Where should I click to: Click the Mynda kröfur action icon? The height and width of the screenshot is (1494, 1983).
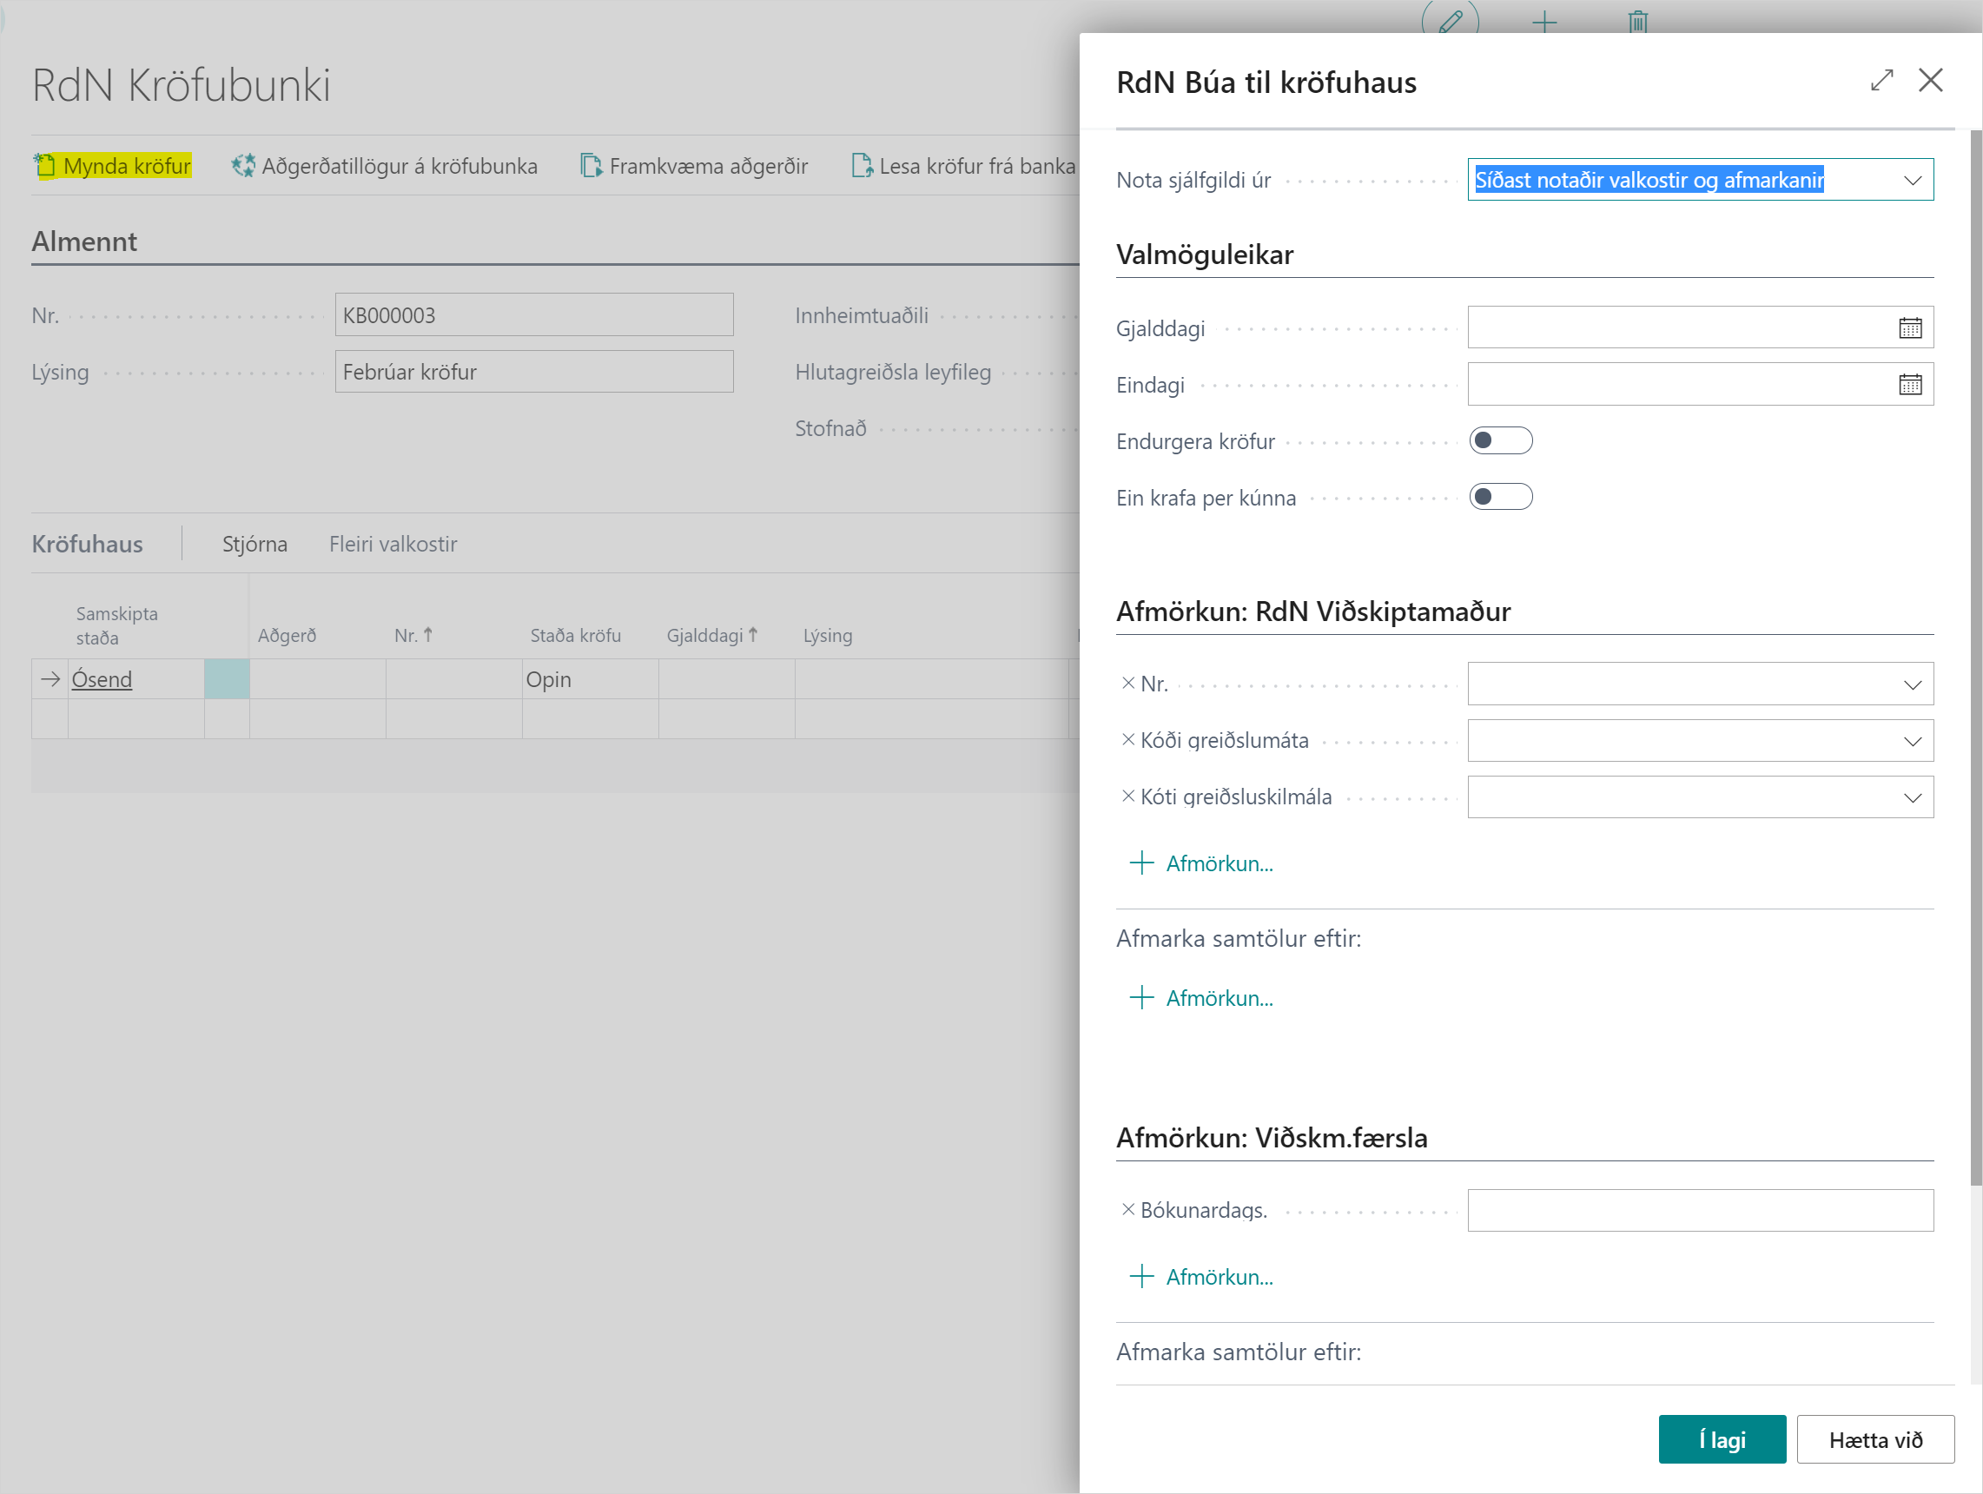(x=45, y=166)
